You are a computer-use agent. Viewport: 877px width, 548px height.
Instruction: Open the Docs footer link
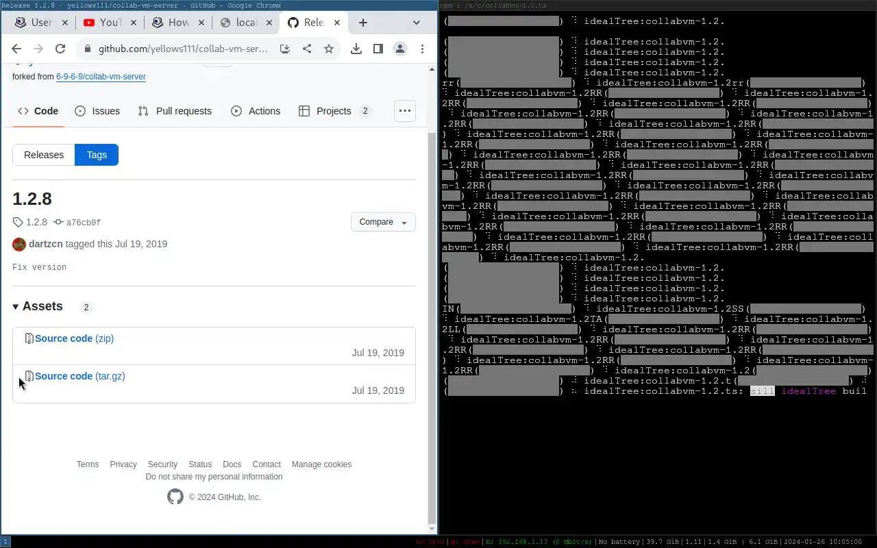point(232,464)
